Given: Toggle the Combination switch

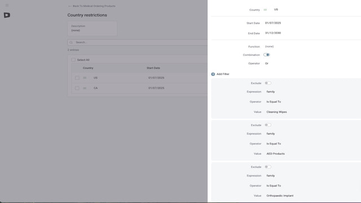Looking at the screenshot, I should click(x=267, y=55).
